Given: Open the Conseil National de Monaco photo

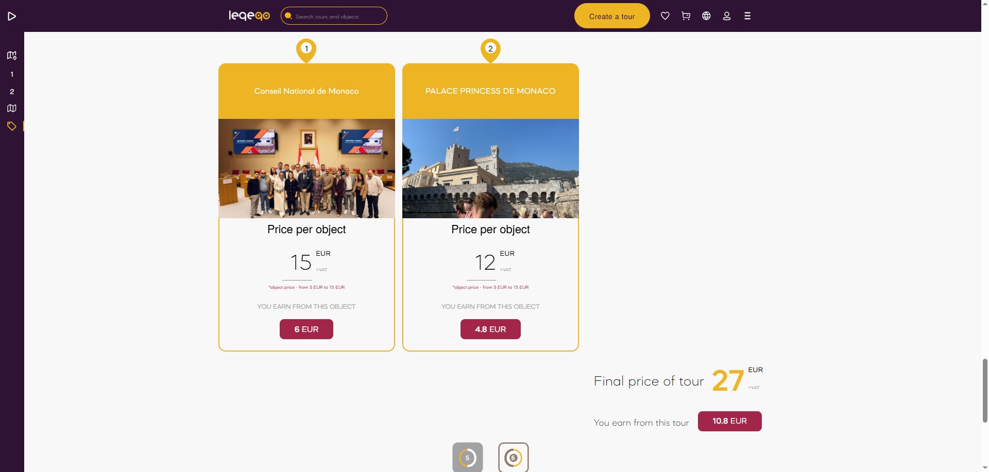Looking at the screenshot, I should 306,168.
